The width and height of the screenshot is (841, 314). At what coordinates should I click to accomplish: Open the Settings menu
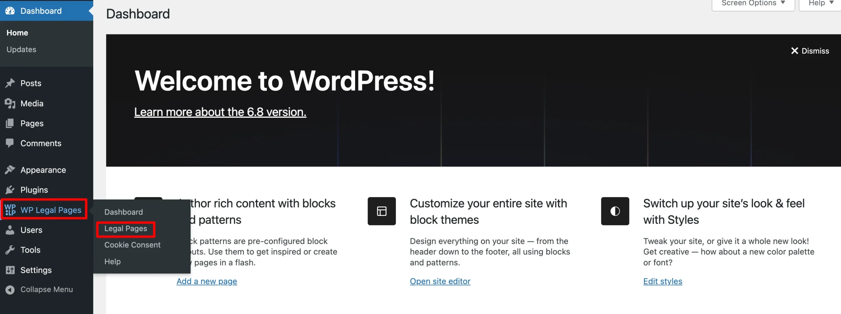47,270
